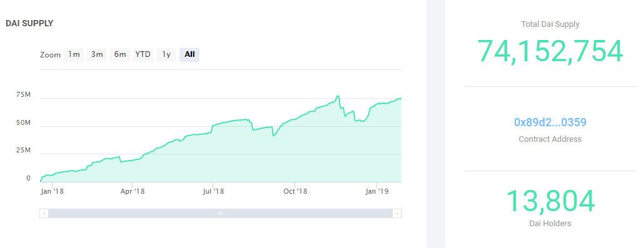This screenshot has width=641, height=248.
Task: Click the 75M y-axis label
Action: pyautogui.click(x=23, y=95)
